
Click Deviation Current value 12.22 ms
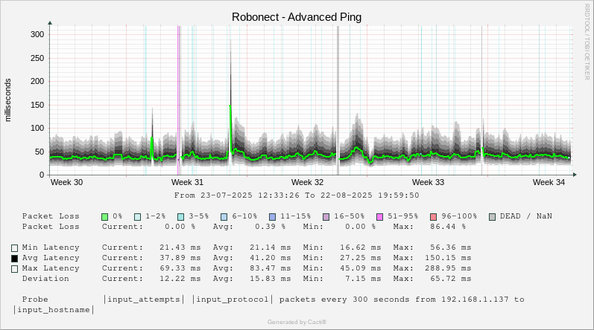coord(180,279)
